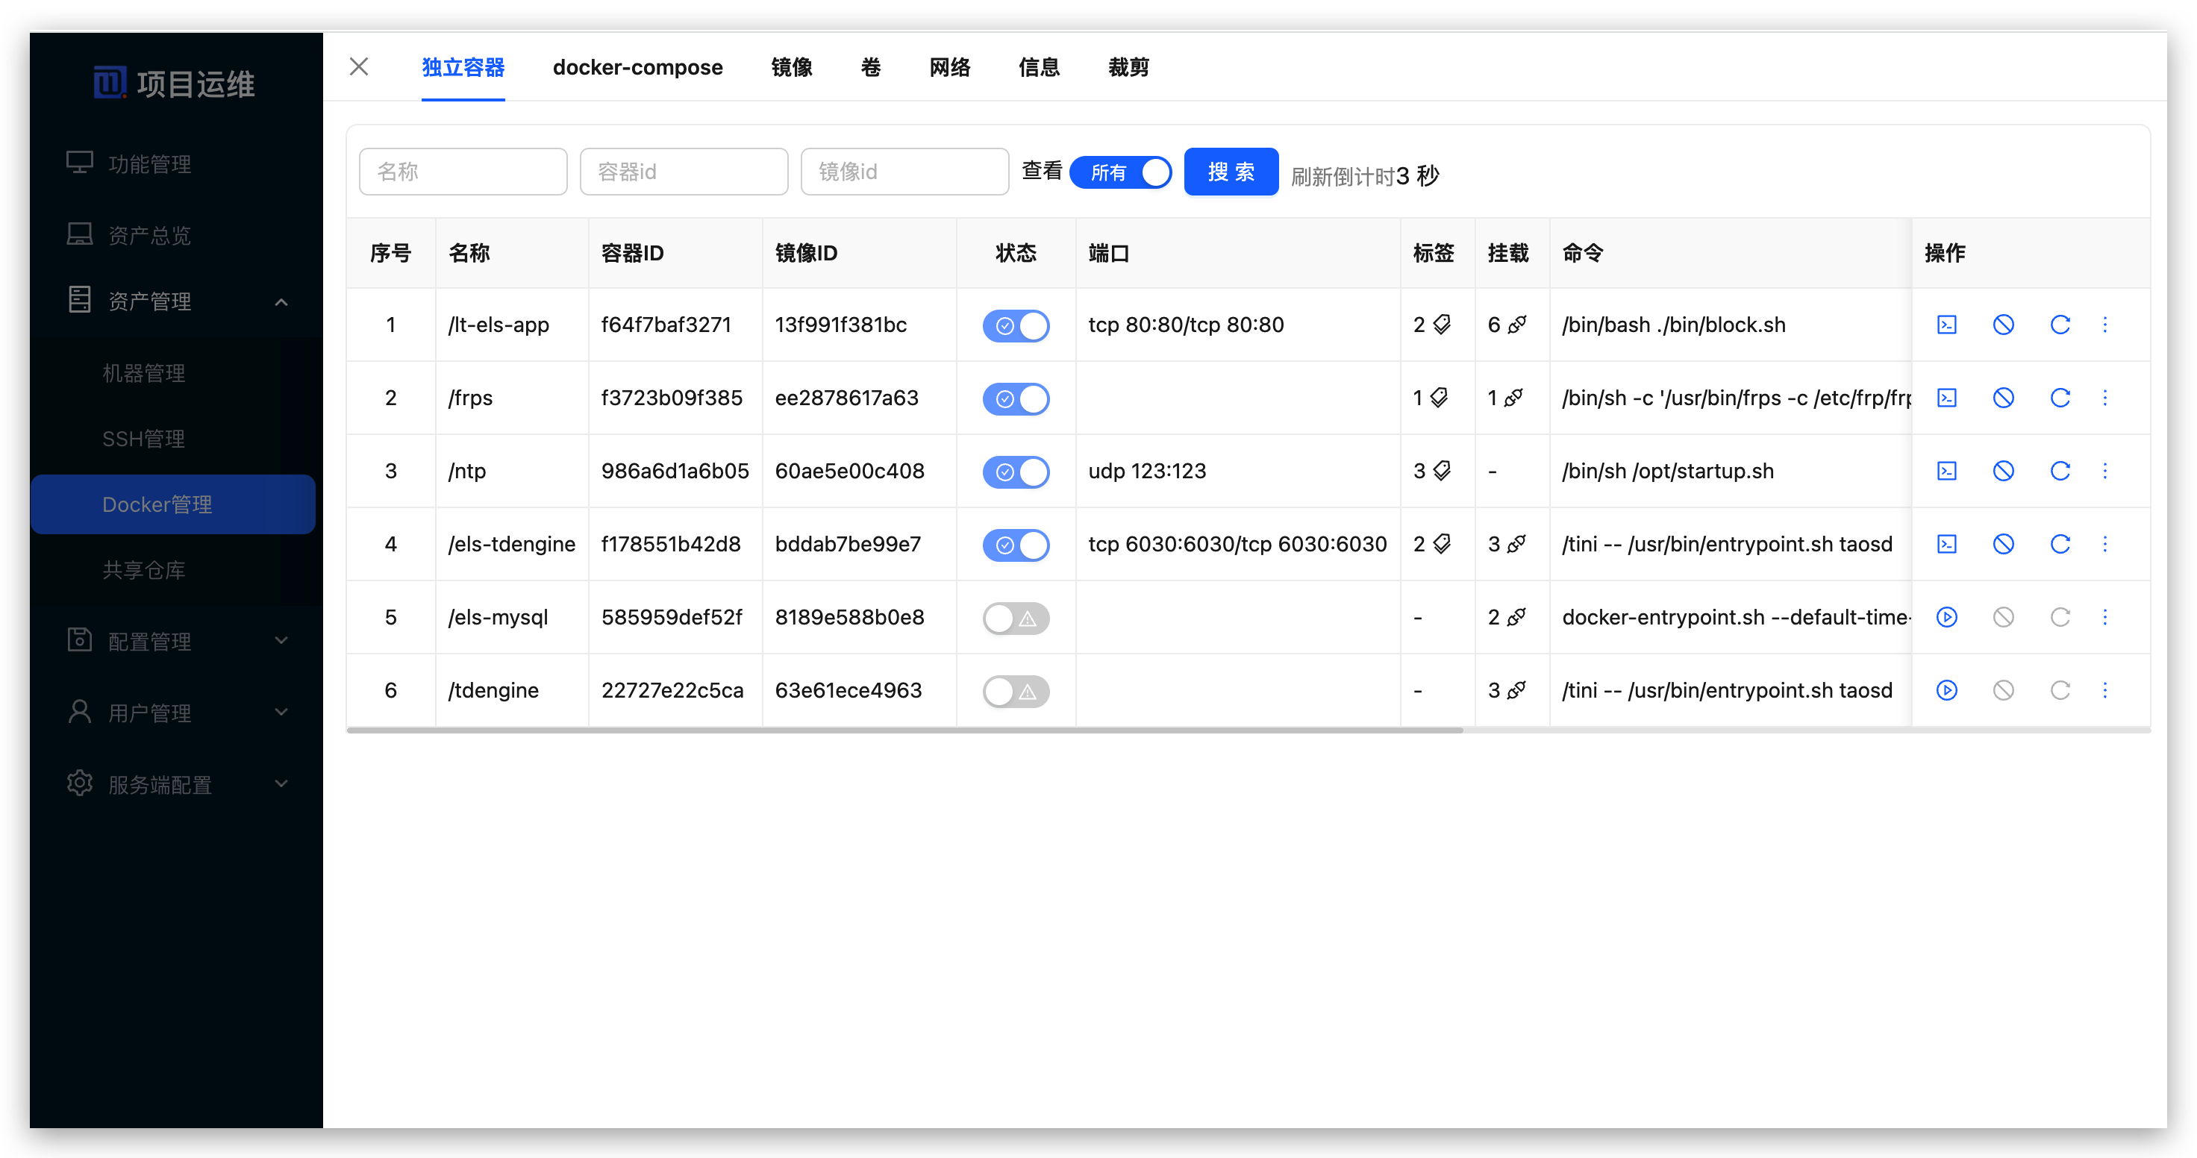This screenshot has height=1158, width=2197.
Task: Click the table horizontal scrollbar
Action: [904, 730]
